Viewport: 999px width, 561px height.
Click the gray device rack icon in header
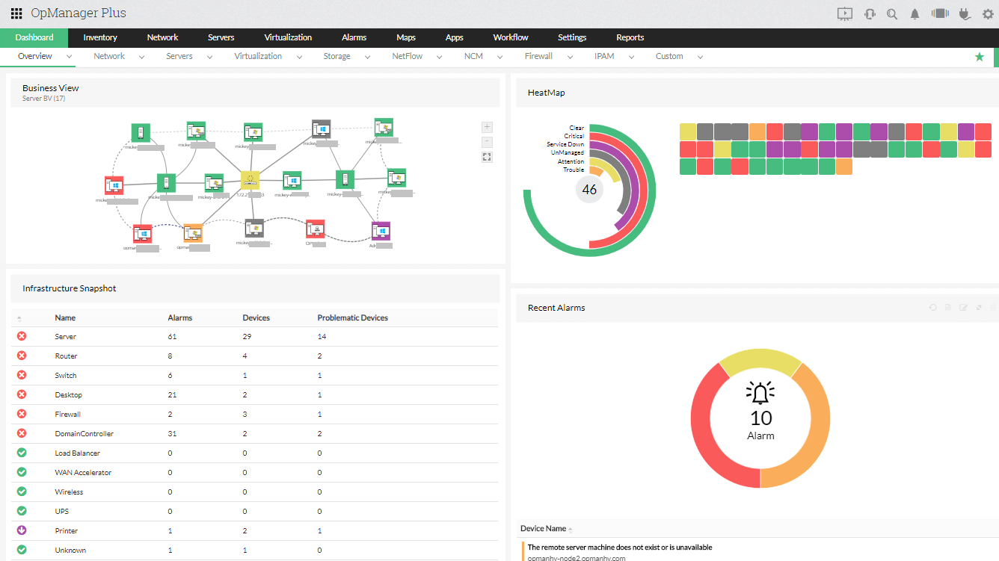940,13
